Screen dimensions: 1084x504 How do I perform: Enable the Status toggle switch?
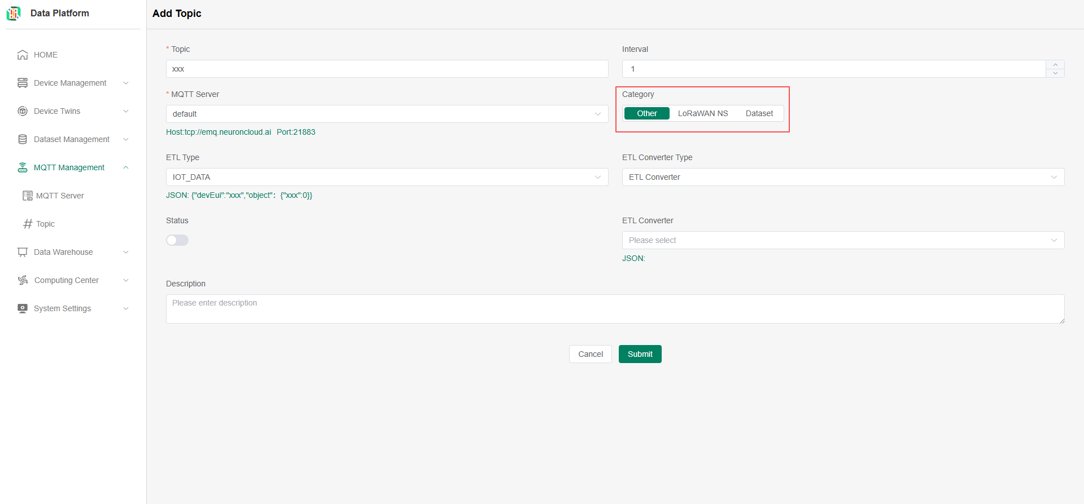pos(177,240)
